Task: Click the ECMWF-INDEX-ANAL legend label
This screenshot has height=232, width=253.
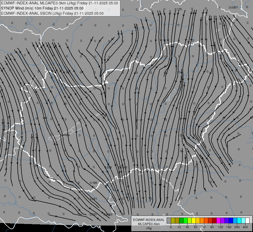Action: [149, 220]
